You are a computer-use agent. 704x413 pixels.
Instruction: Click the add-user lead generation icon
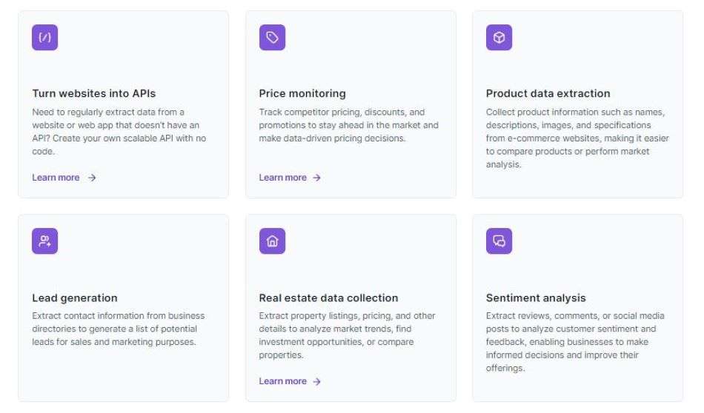click(x=45, y=241)
